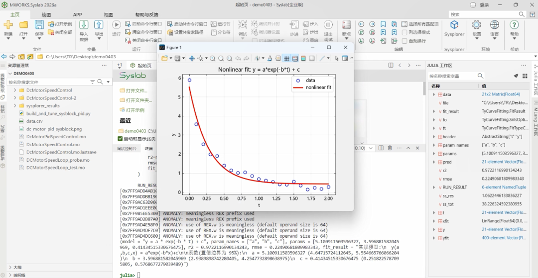Screen dimensions: 538x278
Task: Switch to the 视图 ribbon tab
Action: pos(109,15)
